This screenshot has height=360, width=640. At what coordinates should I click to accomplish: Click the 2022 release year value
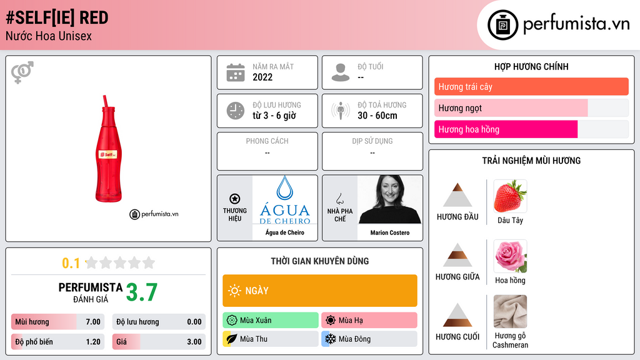tap(262, 77)
